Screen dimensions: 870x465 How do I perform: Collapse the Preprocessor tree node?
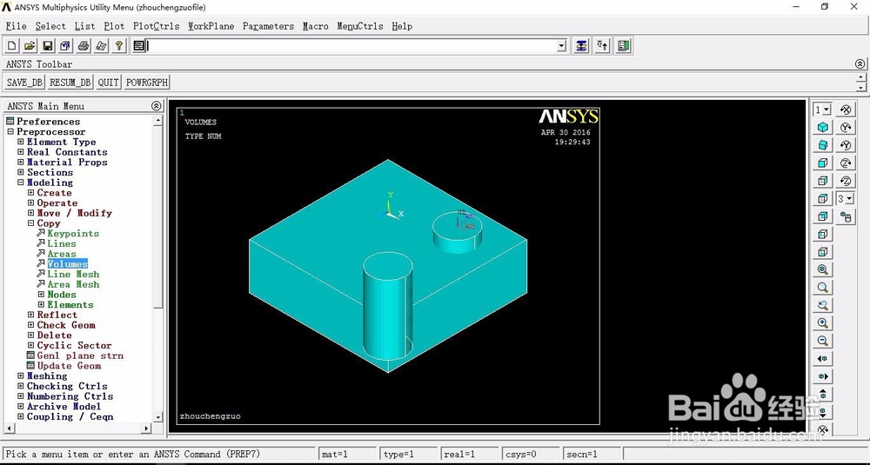(x=10, y=132)
